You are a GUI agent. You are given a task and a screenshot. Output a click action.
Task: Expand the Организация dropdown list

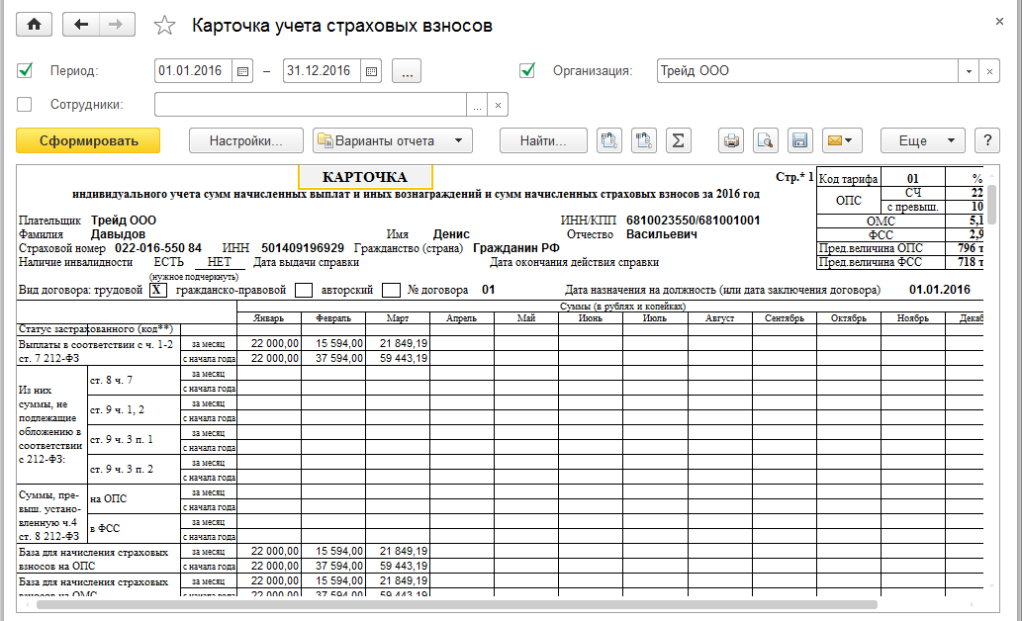point(969,71)
